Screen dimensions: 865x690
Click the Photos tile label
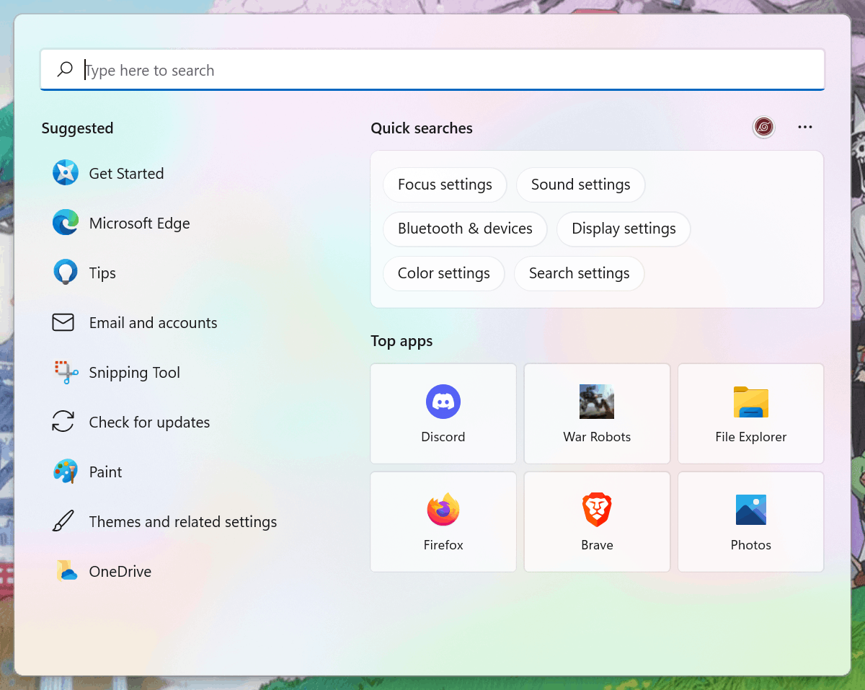(751, 544)
